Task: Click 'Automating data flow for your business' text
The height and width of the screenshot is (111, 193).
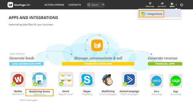Action: pos(31,24)
